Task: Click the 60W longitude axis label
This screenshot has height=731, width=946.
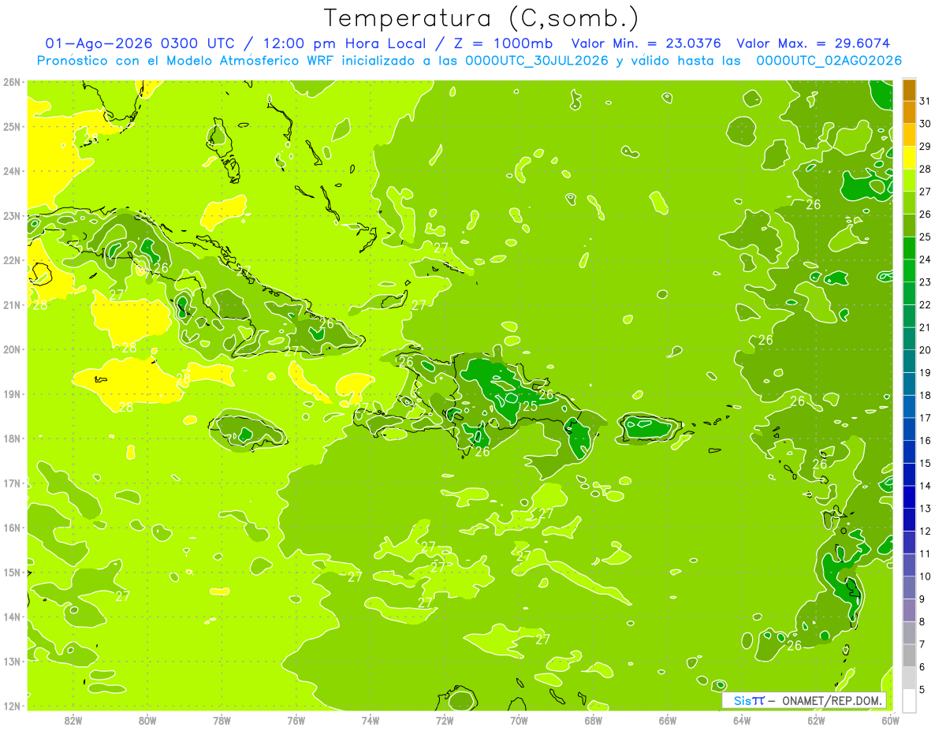Action: [x=890, y=720]
